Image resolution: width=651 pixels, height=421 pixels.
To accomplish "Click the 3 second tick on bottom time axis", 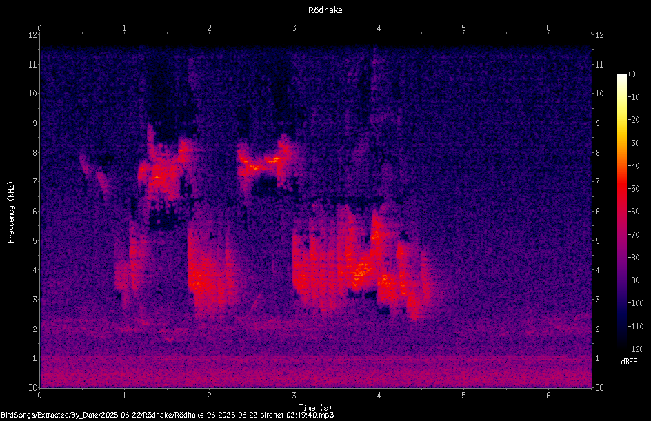I will click(294, 396).
